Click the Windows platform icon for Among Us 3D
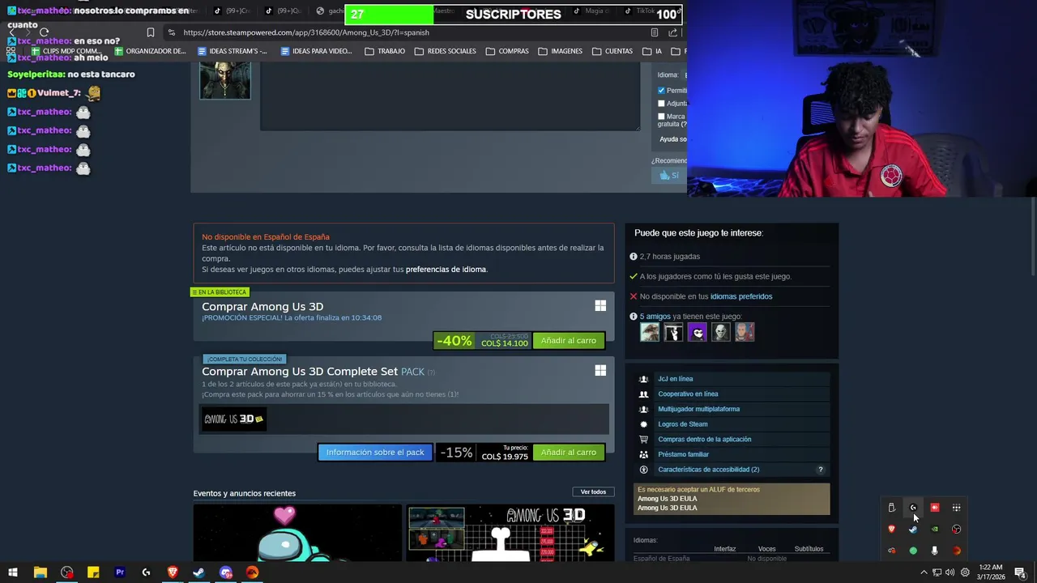The image size is (1037, 583). point(600,306)
